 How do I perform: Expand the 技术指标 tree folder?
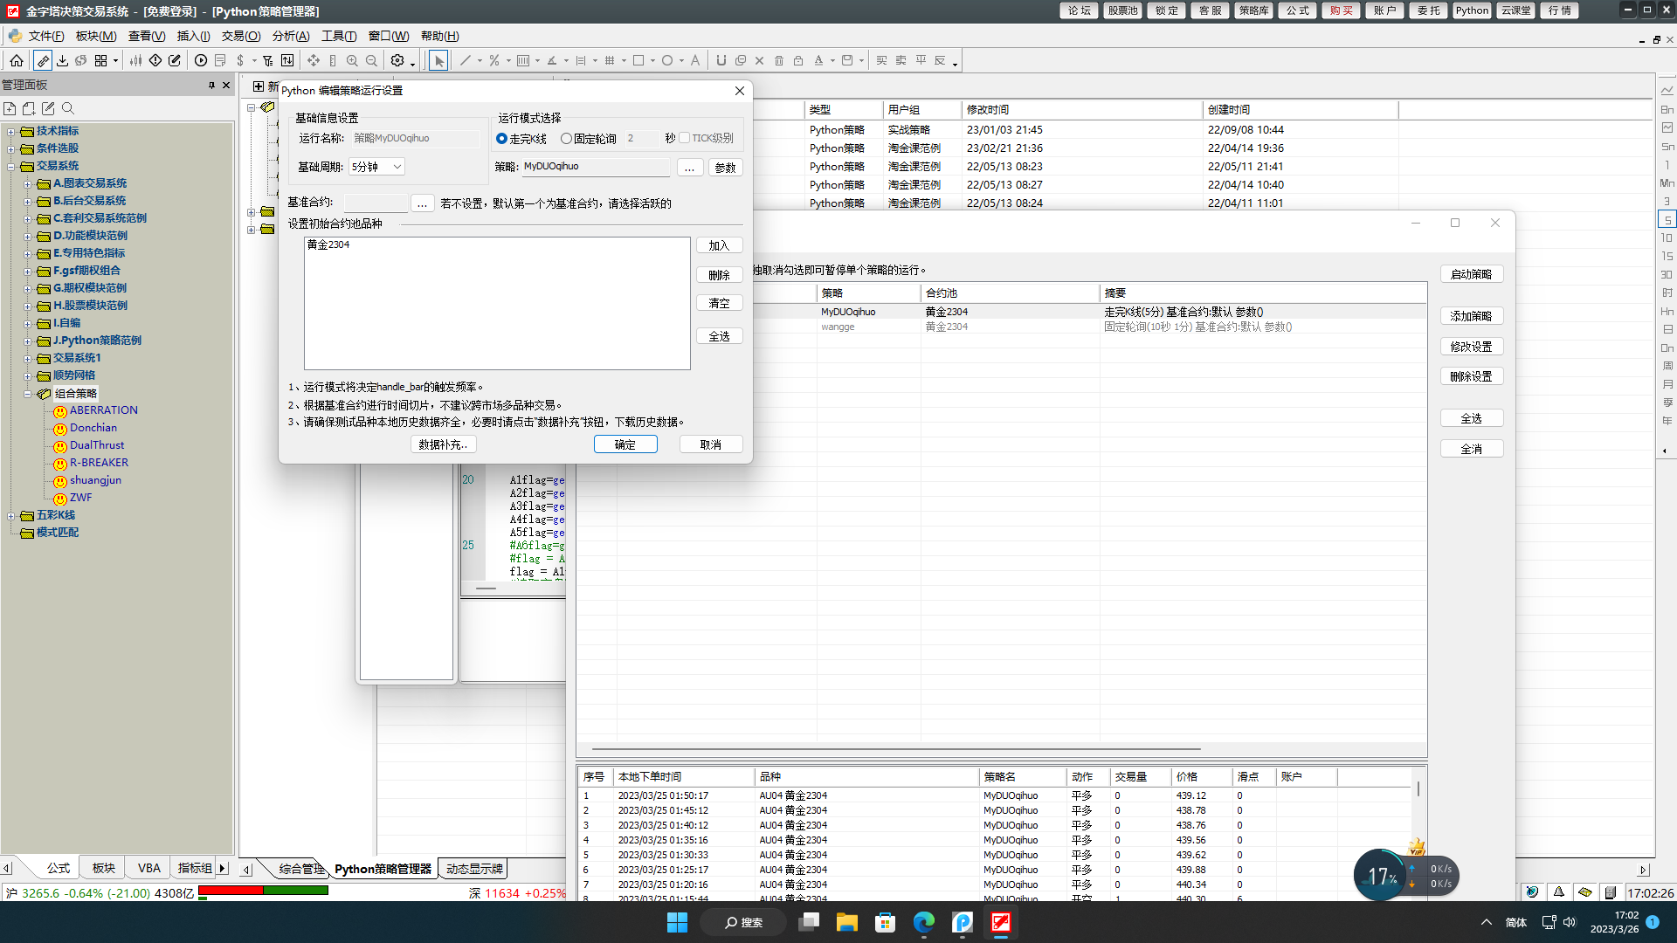click(11, 132)
